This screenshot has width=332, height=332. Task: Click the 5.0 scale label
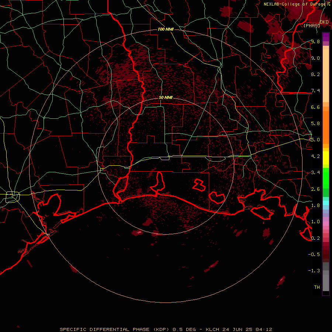[315, 140]
